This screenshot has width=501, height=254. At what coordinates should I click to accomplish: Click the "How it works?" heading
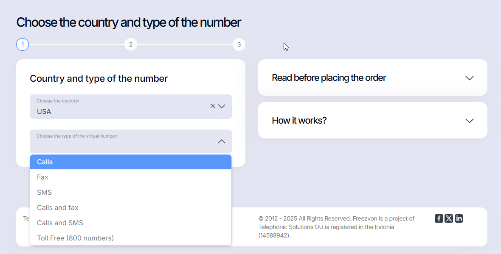point(299,121)
